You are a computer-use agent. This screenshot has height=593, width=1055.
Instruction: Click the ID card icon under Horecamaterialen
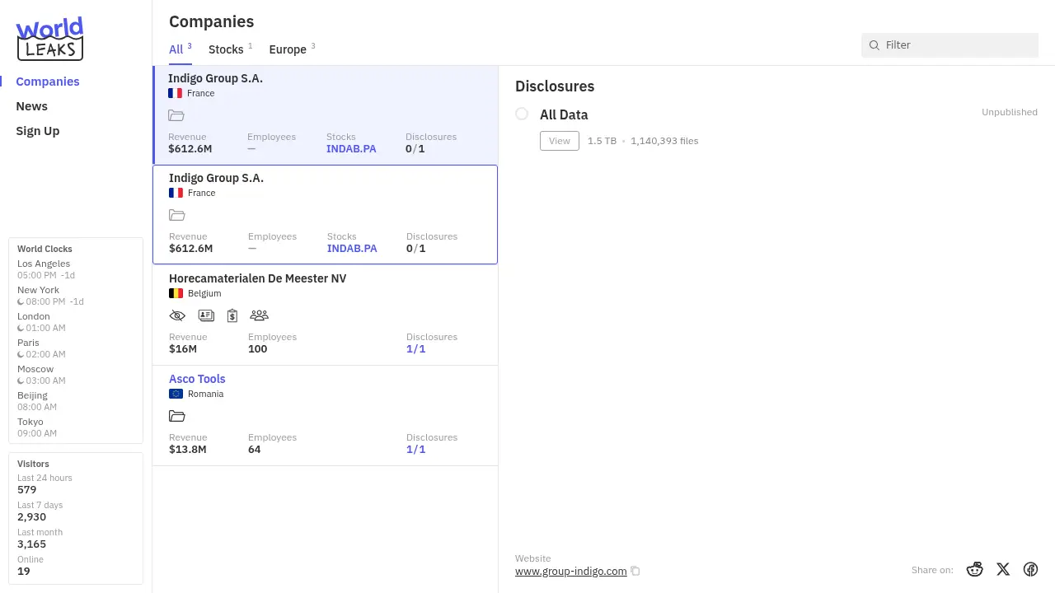coord(206,315)
